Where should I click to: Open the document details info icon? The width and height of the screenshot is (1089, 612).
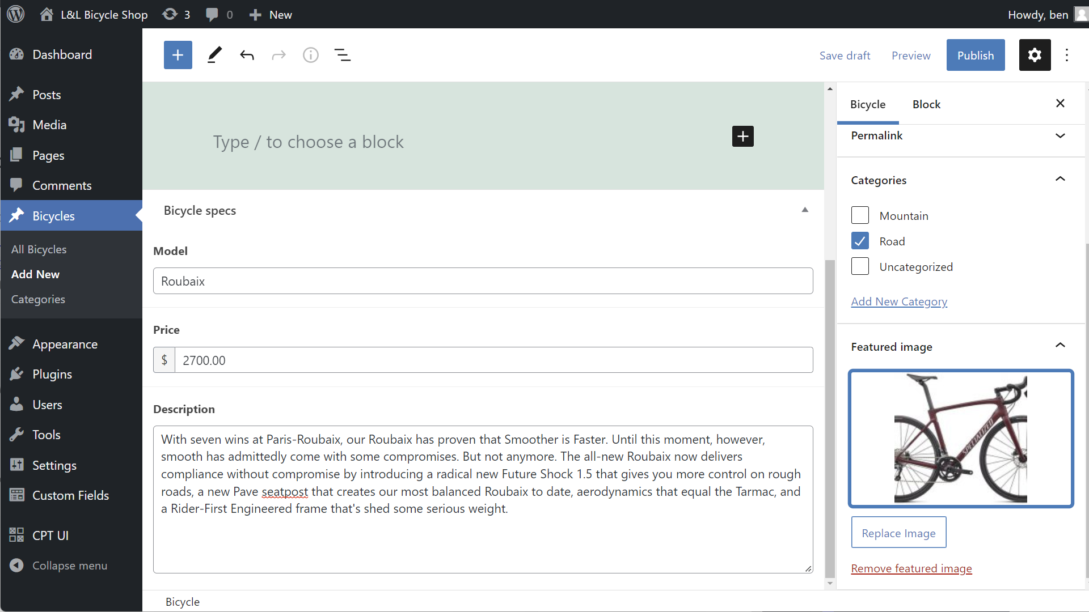(311, 55)
